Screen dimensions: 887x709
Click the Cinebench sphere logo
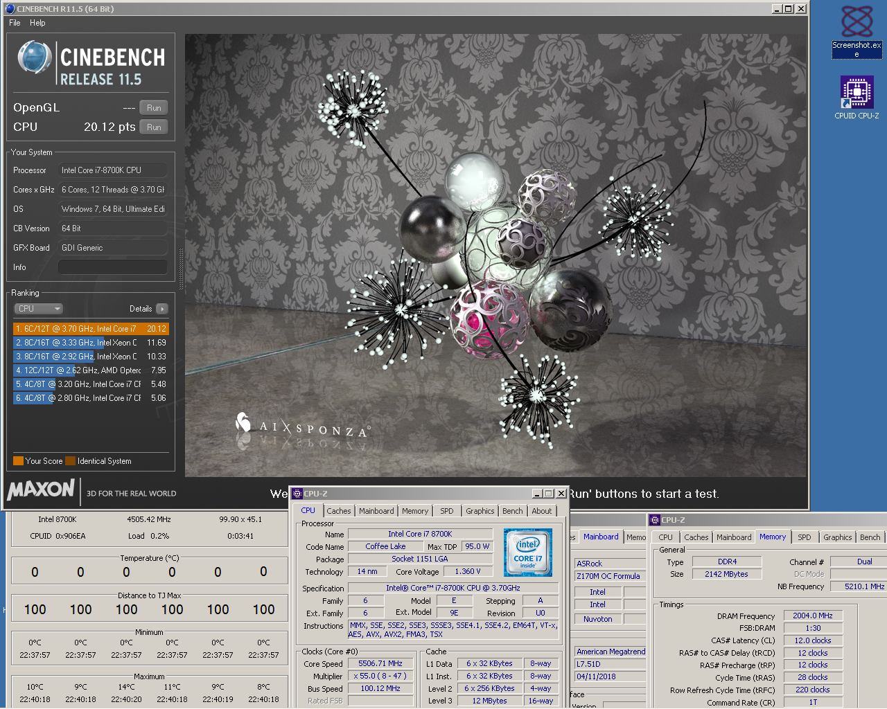34,57
